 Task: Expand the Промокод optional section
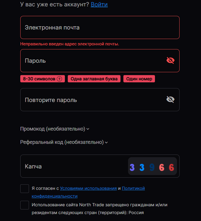[54, 129]
